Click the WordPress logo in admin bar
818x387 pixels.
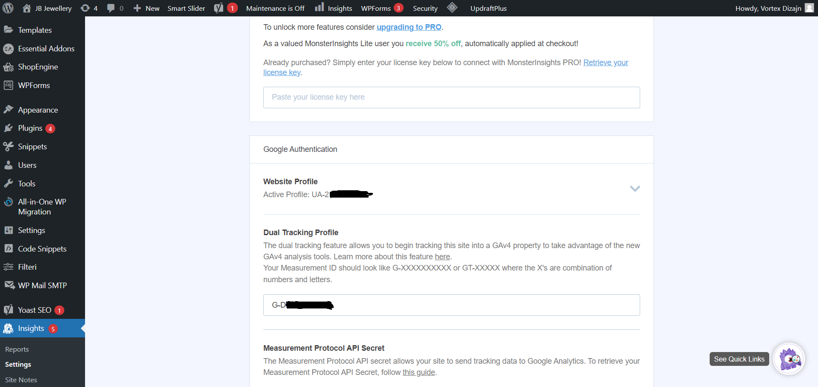(x=8, y=8)
